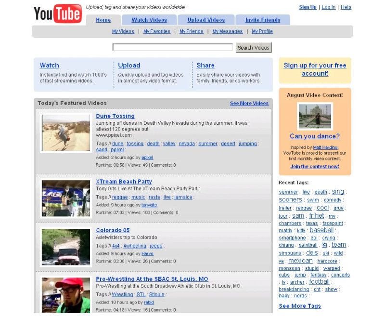This screenshot has width=385, height=317.
Task: View My Messages
Action: (x=227, y=31)
